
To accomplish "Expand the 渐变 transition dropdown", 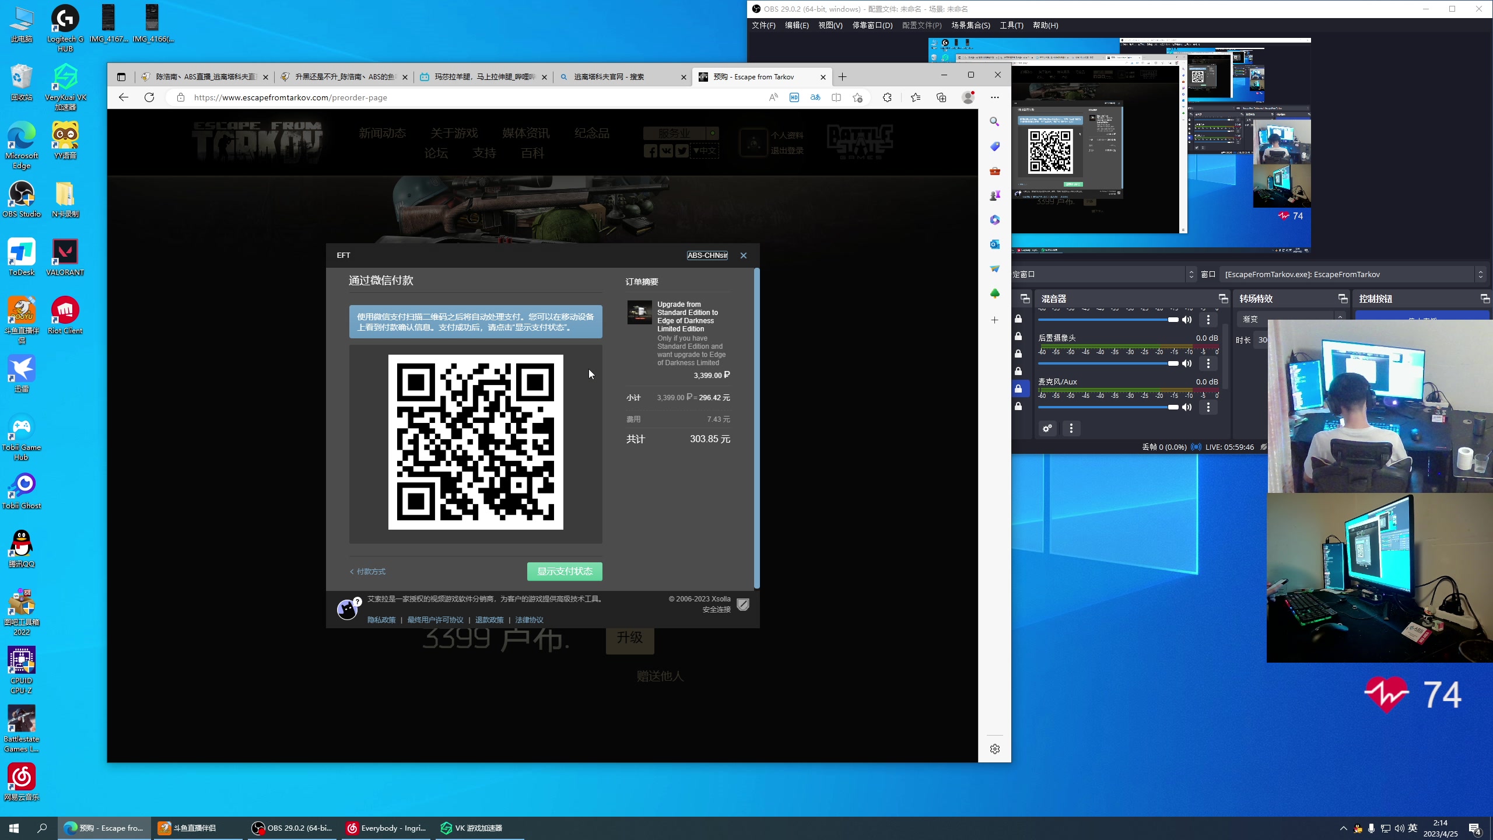I will pyautogui.click(x=1340, y=318).
